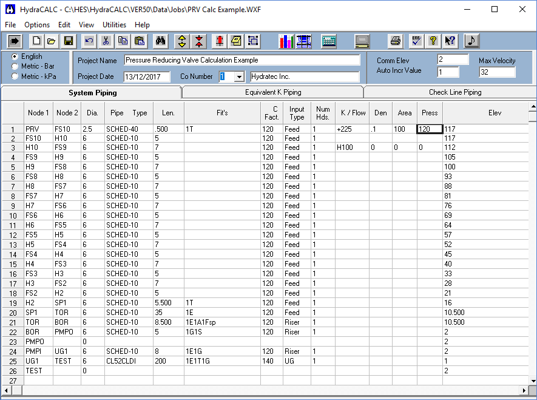Click the yellow notes icon
The height and width of the screenshot is (400, 537).
236,41
